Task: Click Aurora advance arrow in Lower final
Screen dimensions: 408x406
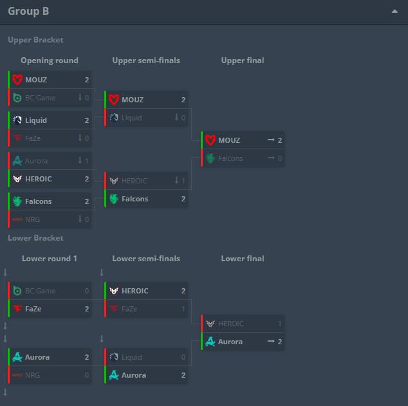Action: pyautogui.click(x=271, y=342)
